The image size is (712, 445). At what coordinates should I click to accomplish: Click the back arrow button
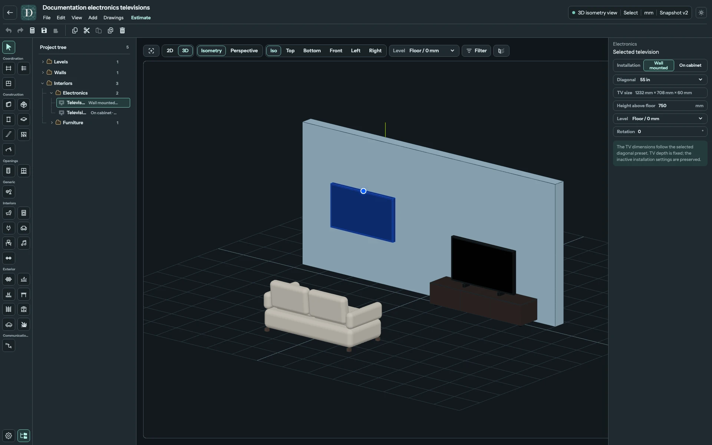pyautogui.click(x=10, y=13)
